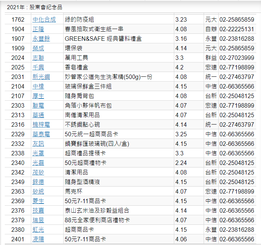Select the 榮成 link

tap(38, 48)
